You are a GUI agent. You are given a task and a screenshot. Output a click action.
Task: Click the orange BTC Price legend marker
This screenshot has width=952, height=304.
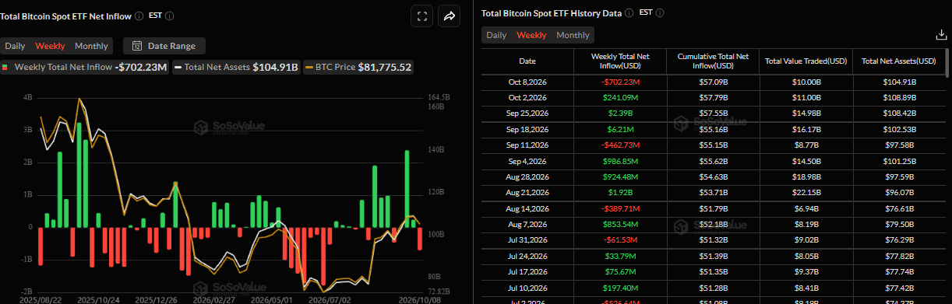(309, 68)
